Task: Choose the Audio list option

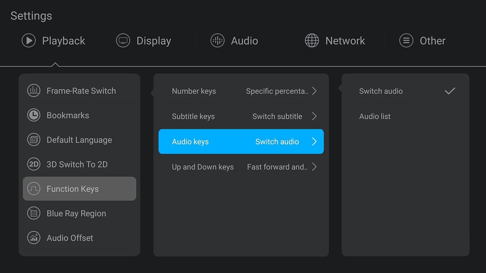Action: tap(375, 116)
